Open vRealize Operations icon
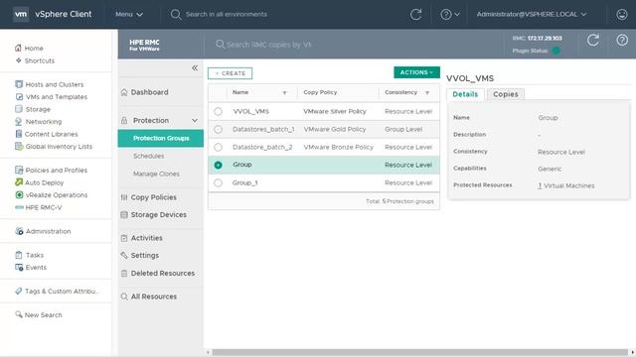 point(19,194)
